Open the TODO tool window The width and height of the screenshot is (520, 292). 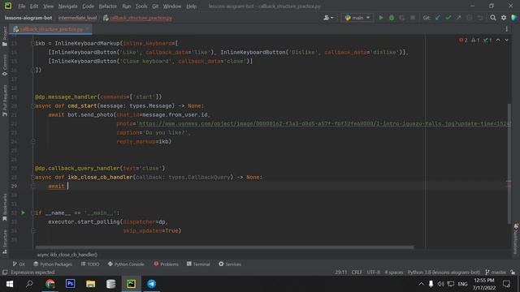(x=90, y=264)
